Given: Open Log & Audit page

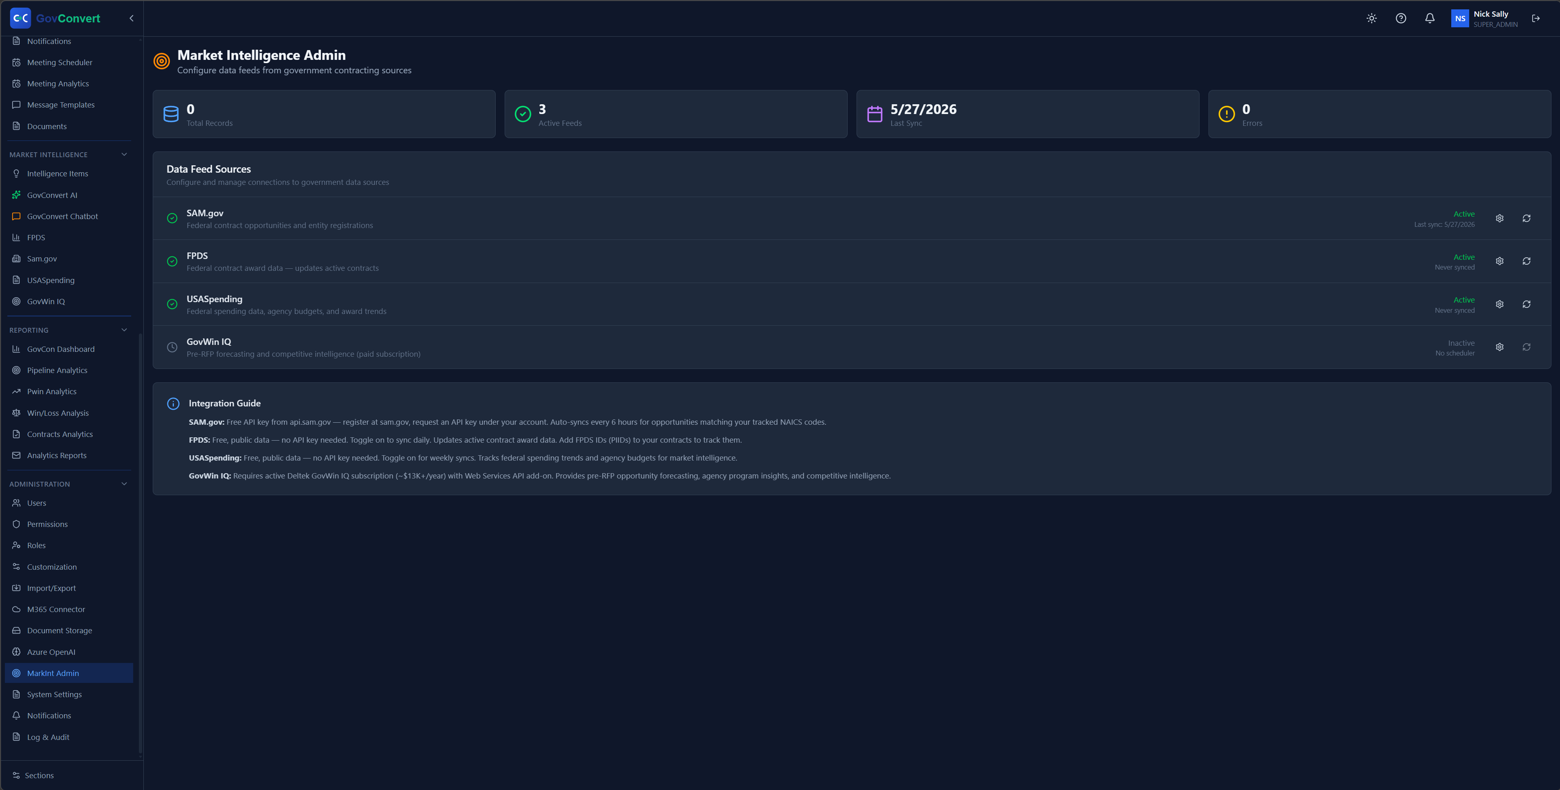Looking at the screenshot, I should pos(69,737).
